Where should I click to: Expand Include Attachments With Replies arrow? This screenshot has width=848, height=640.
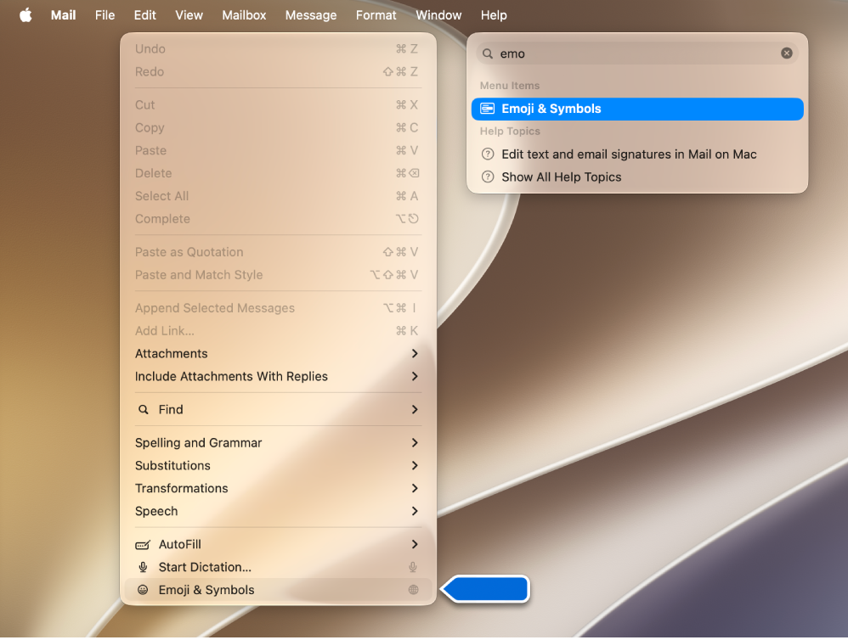[x=415, y=376]
